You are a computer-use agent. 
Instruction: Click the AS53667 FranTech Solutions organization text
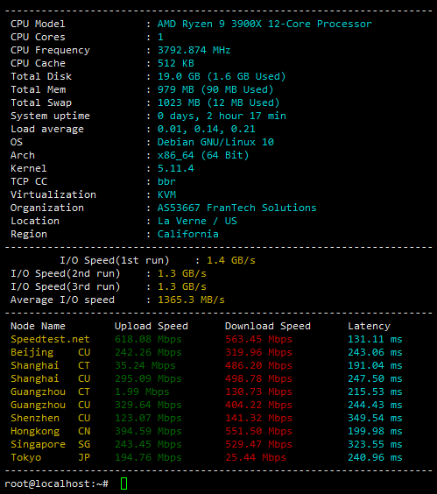click(x=236, y=208)
